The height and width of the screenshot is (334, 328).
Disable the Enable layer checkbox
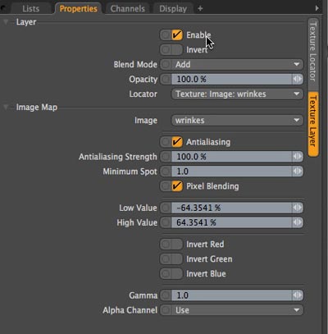pyautogui.click(x=177, y=35)
